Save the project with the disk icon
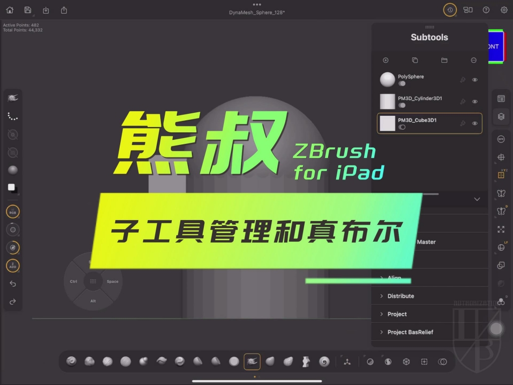 pos(28,10)
